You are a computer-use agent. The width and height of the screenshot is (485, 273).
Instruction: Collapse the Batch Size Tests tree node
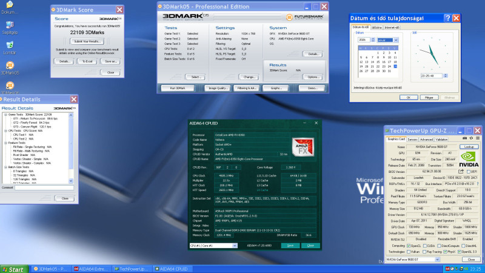(5, 167)
